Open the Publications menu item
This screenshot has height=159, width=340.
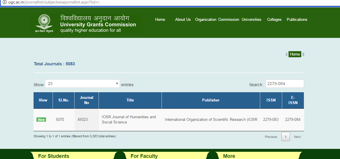click(x=297, y=20)
